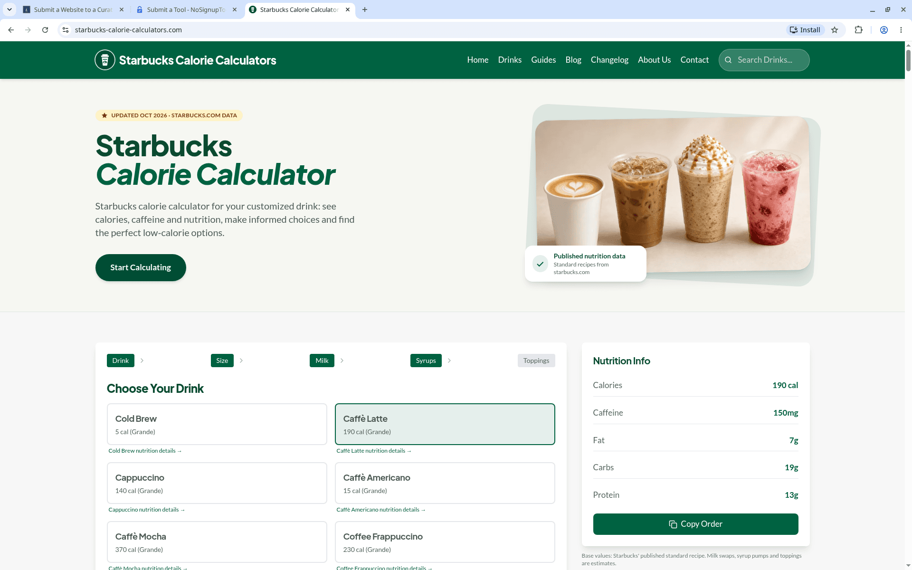Open the tab search dropdown arrow

pyautogui.click(x=9, y=9)
